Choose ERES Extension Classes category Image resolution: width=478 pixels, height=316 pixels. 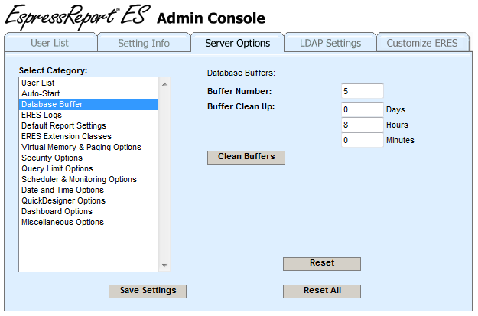pos(89,136)
